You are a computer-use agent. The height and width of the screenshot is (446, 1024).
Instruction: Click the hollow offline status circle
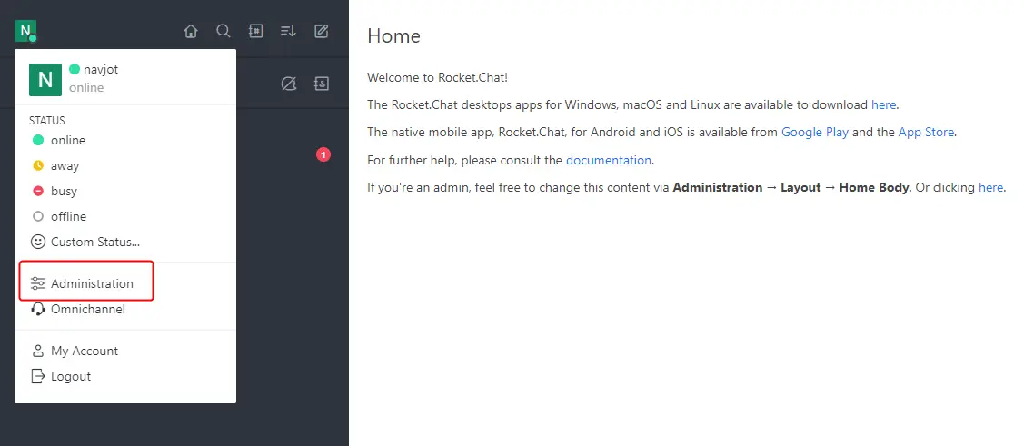[38, 216]
